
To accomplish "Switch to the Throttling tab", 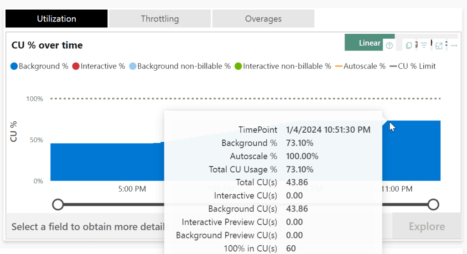I will (160, 19).
